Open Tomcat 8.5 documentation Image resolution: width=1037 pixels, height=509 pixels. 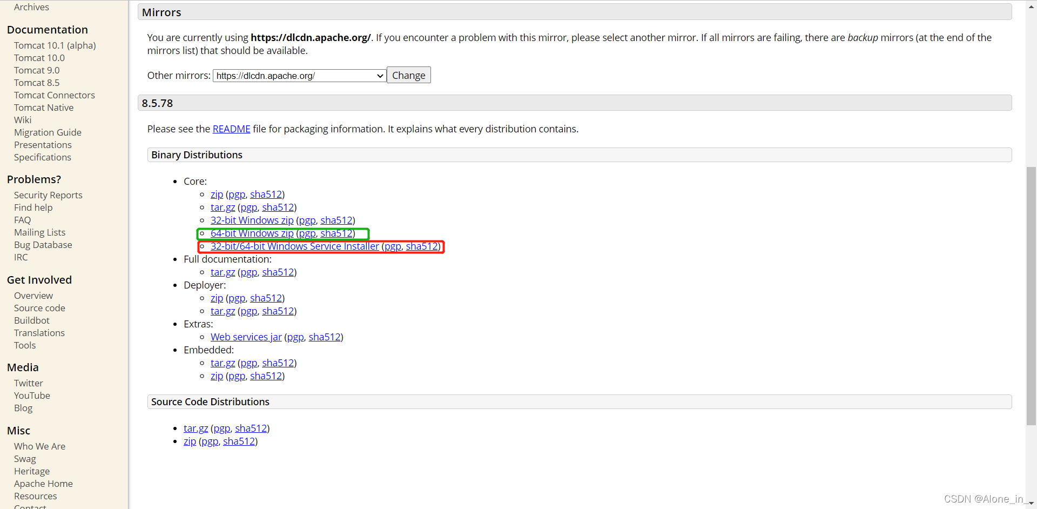[x=37, y=83]
